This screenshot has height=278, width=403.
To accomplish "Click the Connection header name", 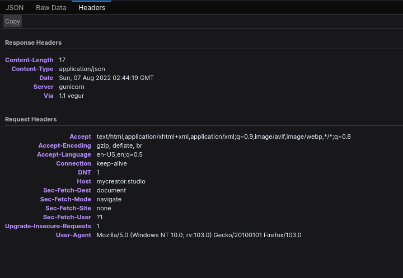I will coord(73,163).
